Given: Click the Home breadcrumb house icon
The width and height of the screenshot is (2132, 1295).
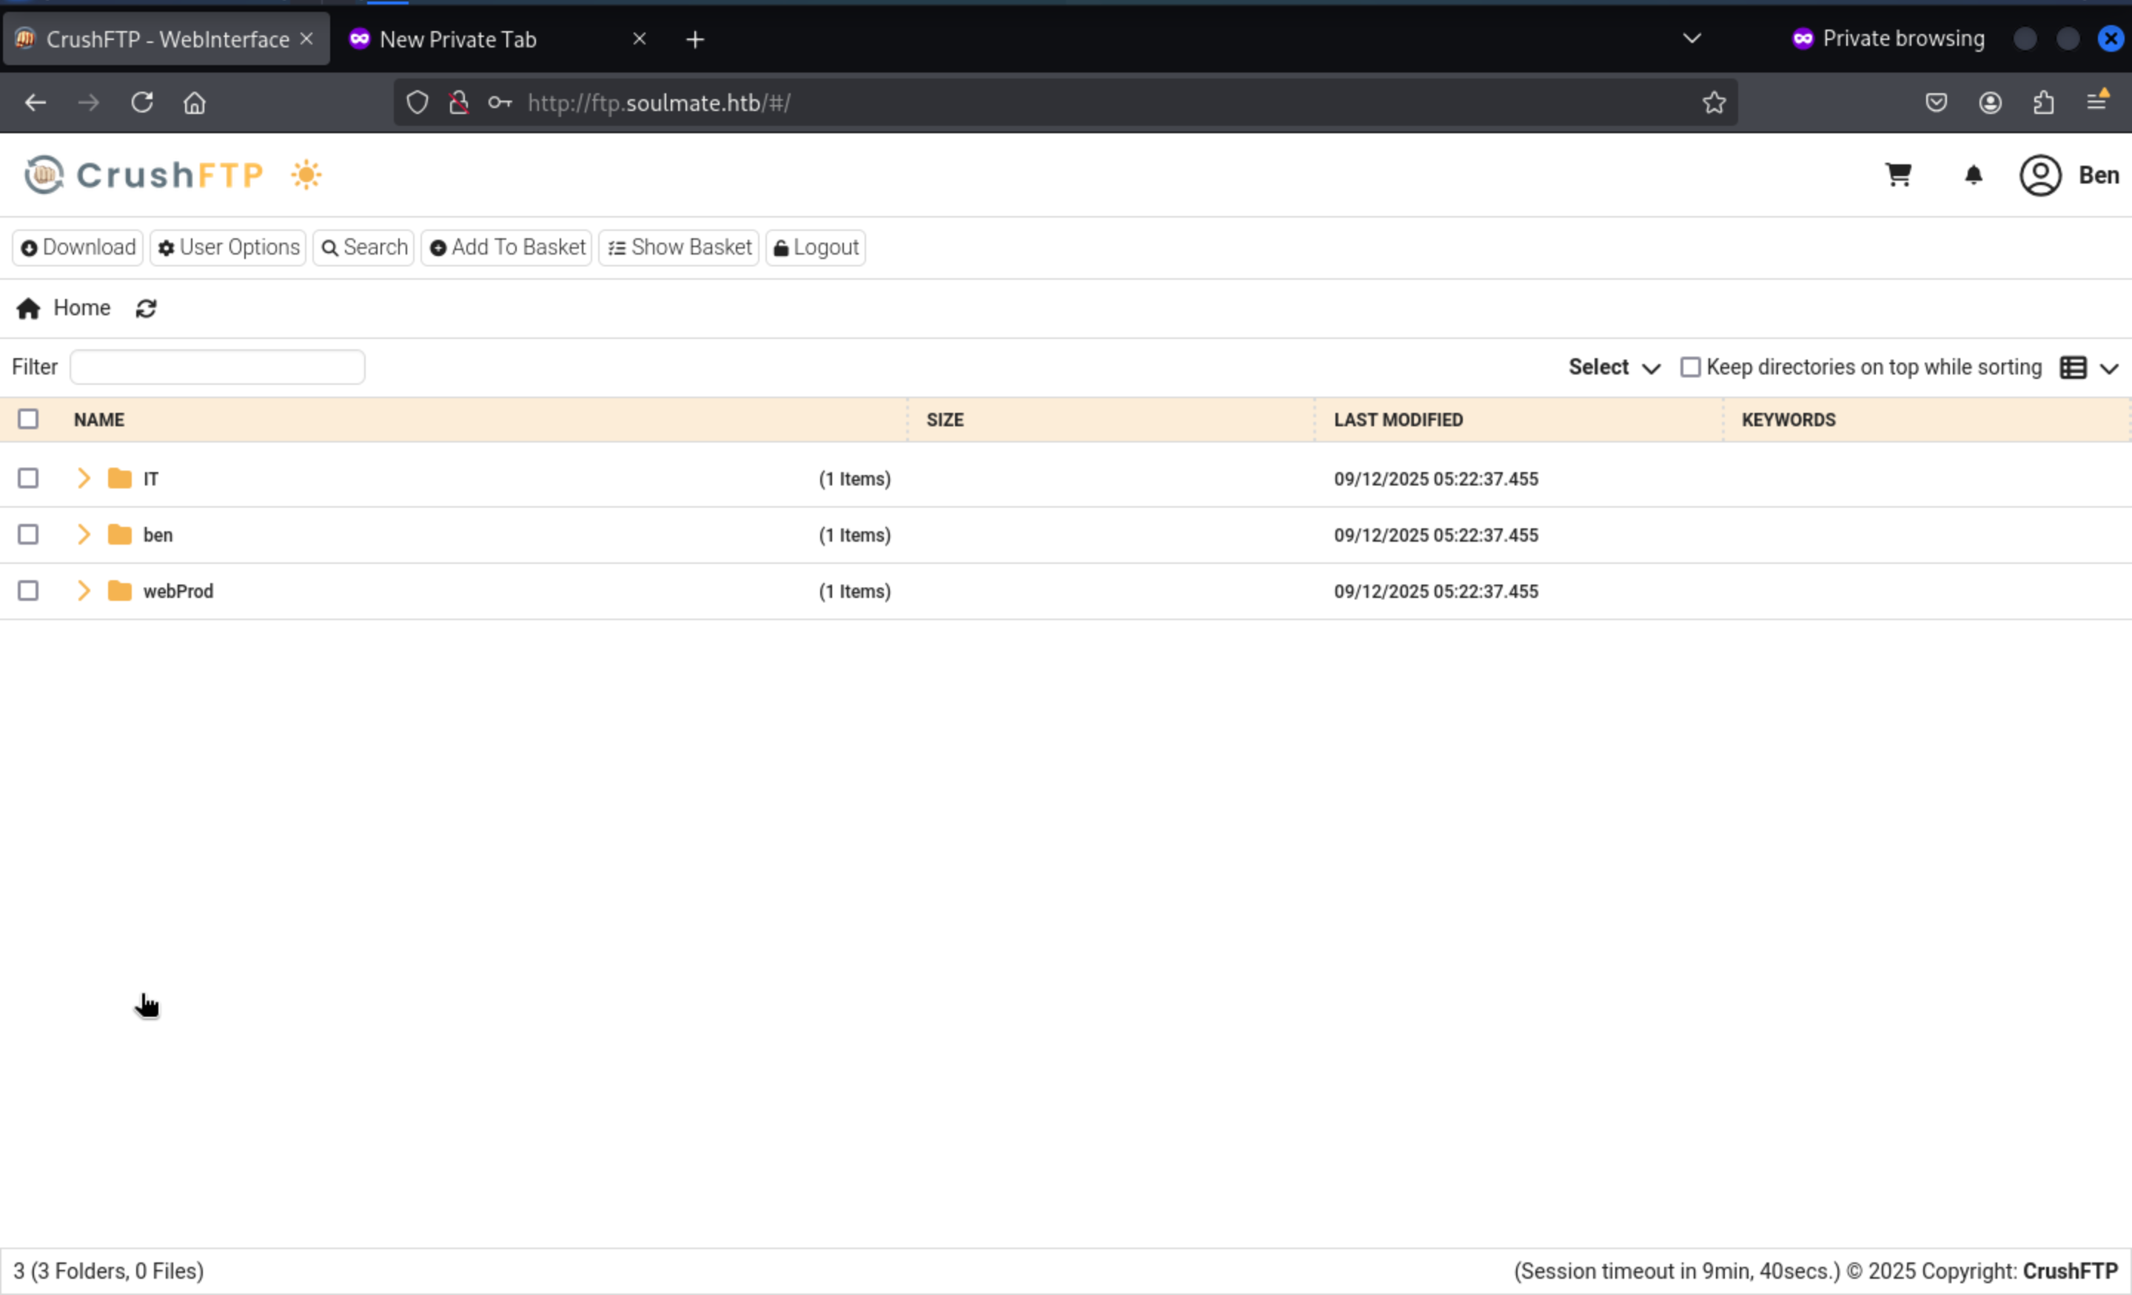Looking at the screenshot, I should [27, 309].
